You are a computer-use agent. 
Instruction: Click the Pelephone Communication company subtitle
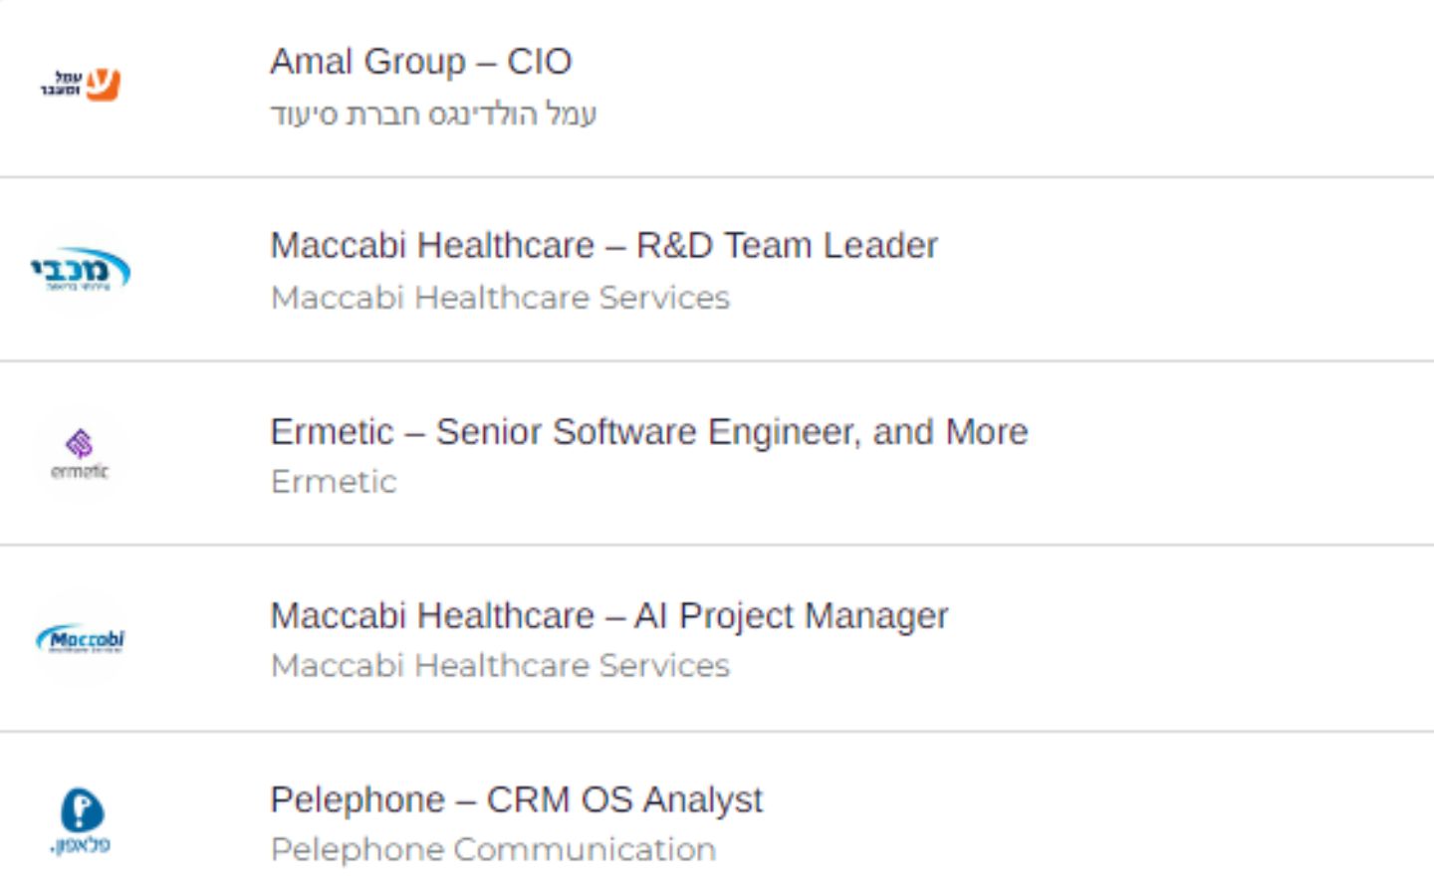pyautogui.click(x=493, y=849)
